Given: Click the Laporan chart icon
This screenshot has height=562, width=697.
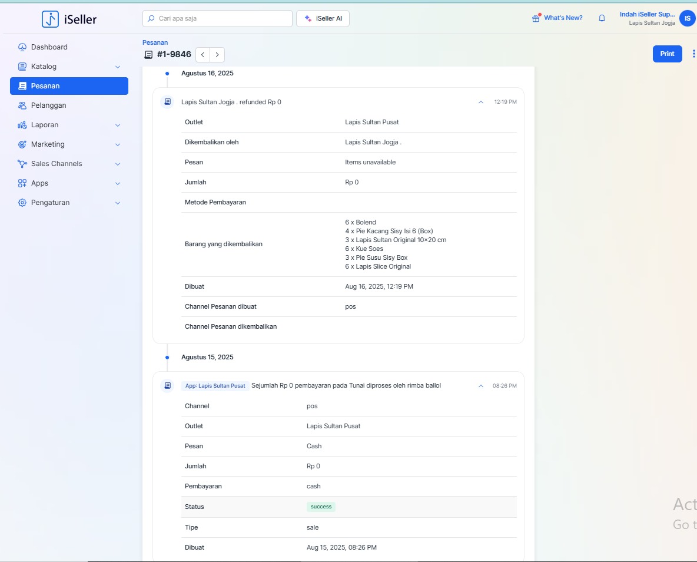Looking at the screenshot, I should [22, 125].
